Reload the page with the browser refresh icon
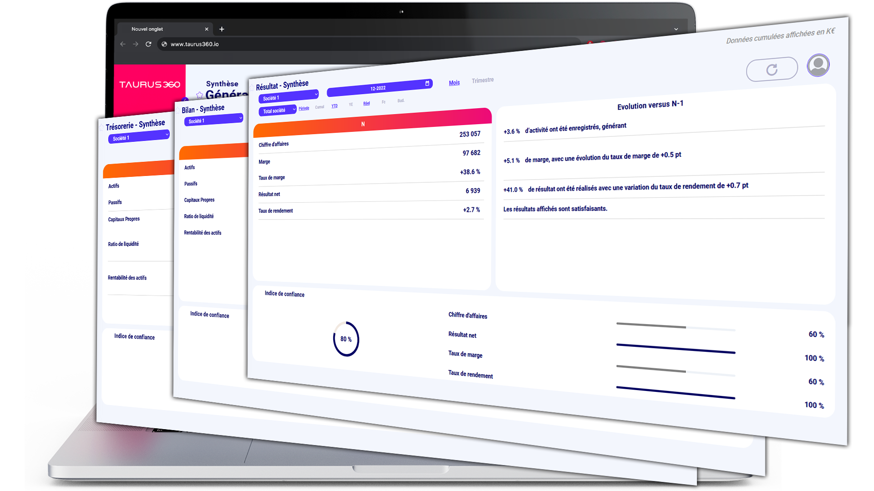 [x=148, y=44]
